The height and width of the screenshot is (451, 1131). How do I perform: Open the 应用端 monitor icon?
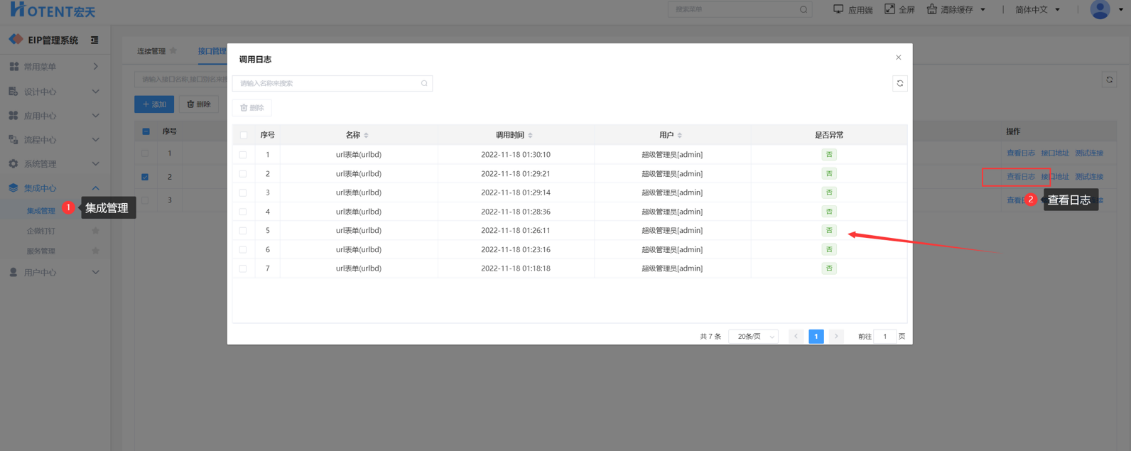click(x=838, y=9)
